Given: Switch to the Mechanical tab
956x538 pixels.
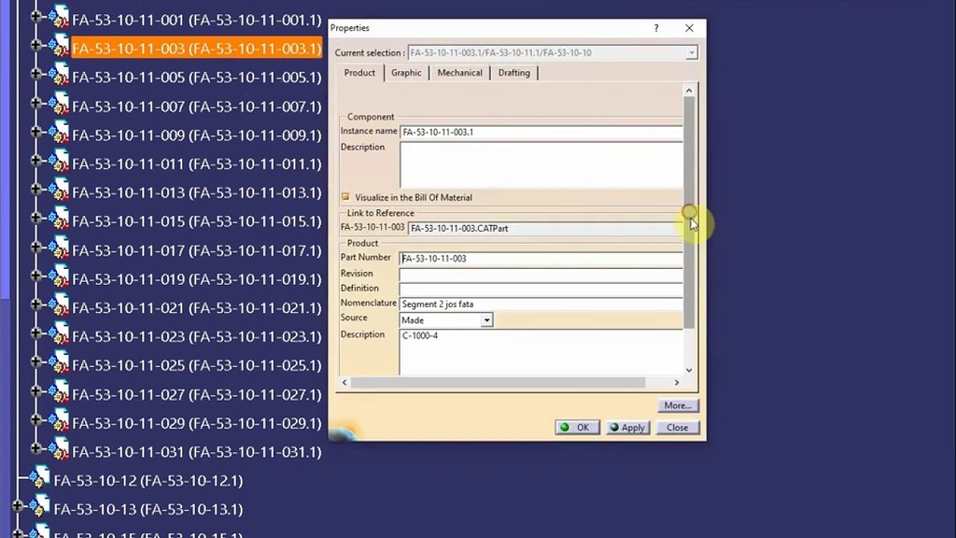Looking at the screenshot, I should tap(459, 72).
